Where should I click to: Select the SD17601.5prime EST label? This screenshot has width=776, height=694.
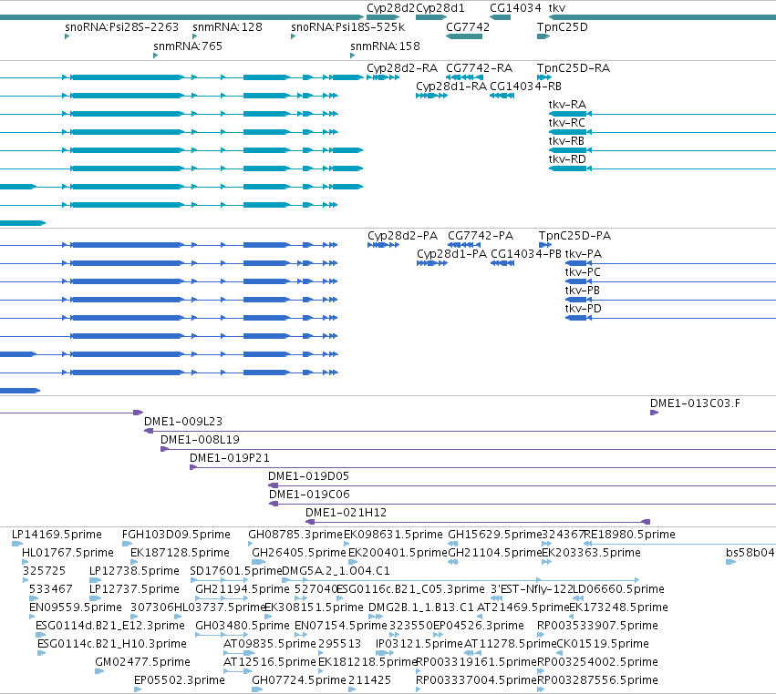(235, 571)
